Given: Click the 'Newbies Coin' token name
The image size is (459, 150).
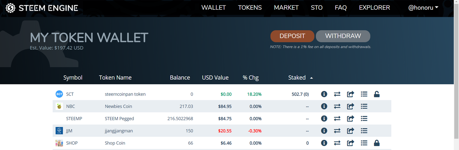Looking at the screenshot, I should (119, 106).
